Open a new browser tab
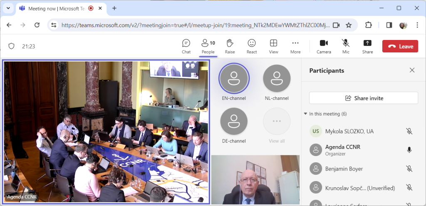 [x=114, y=8]
